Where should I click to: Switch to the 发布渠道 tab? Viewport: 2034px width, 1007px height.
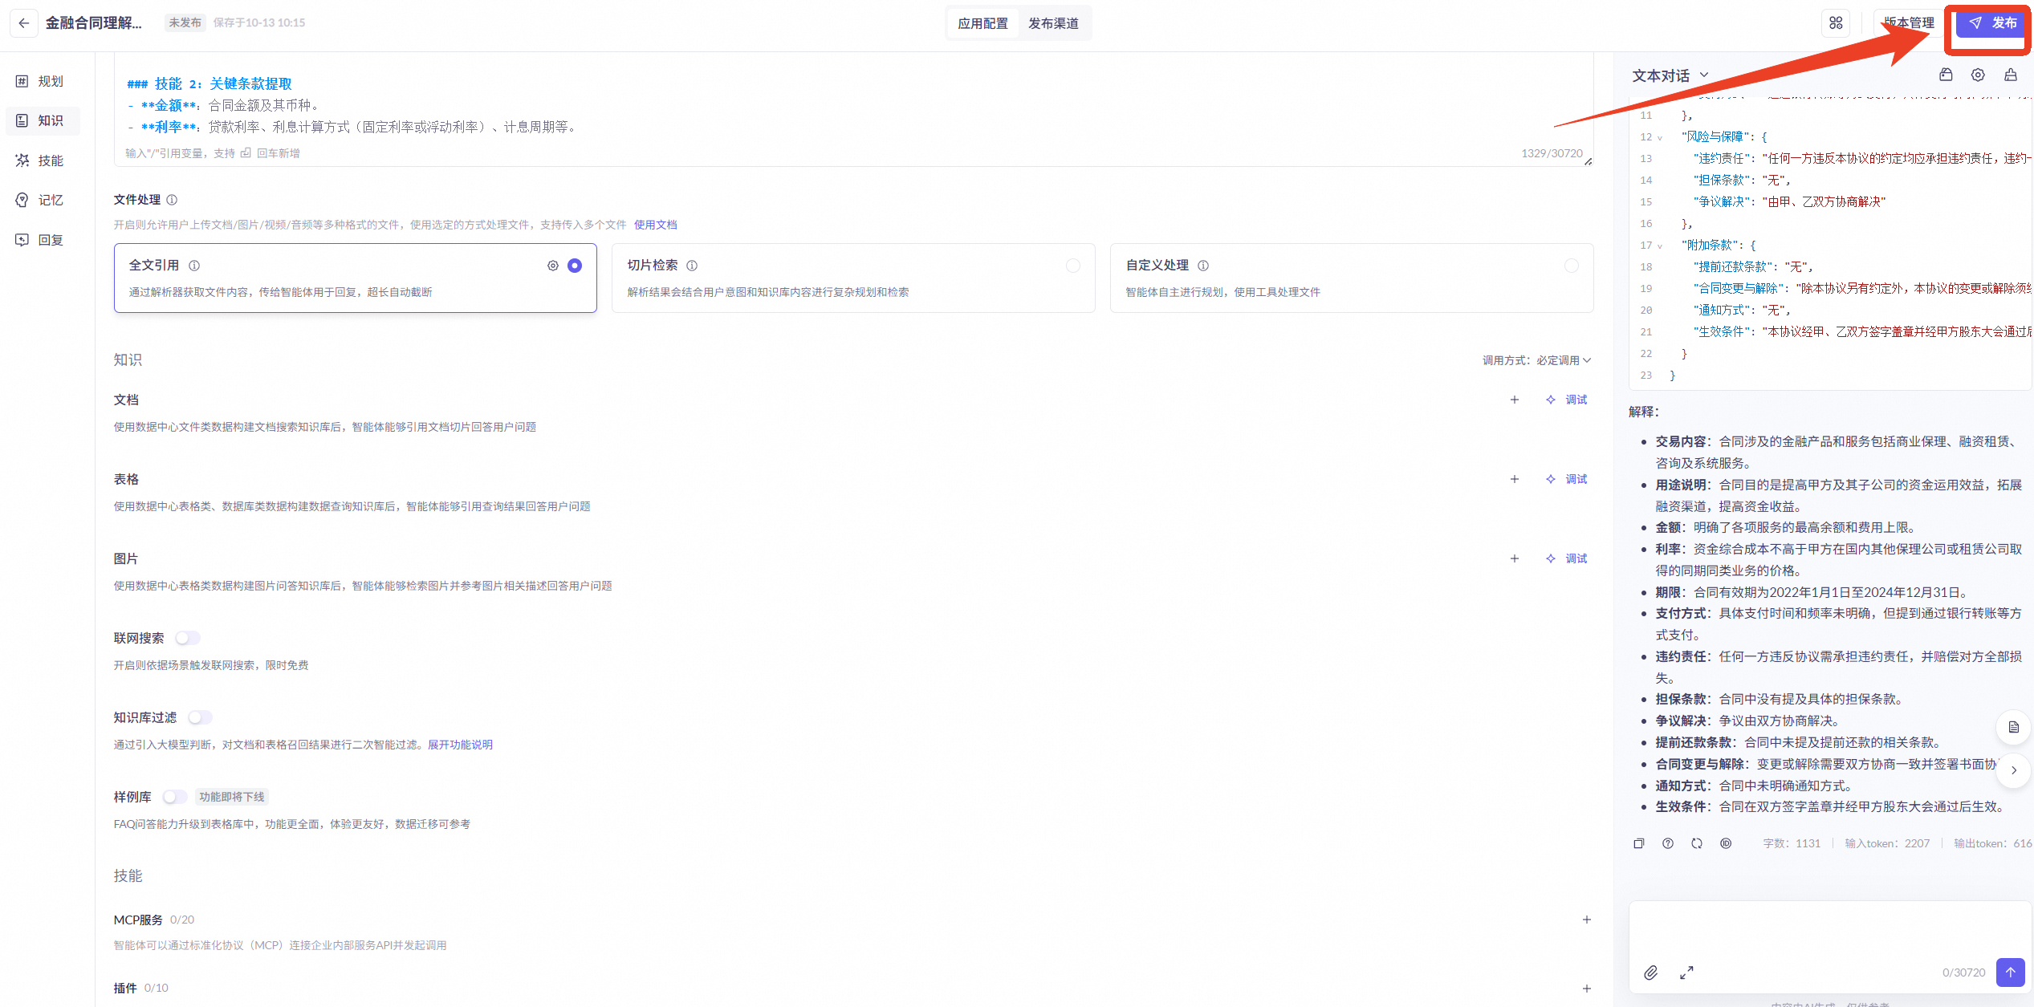(1053, 23)
